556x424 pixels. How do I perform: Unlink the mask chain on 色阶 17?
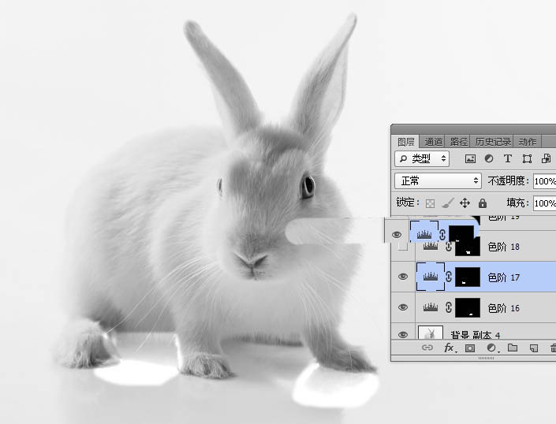pyautogui.click(x=449, y=277)
